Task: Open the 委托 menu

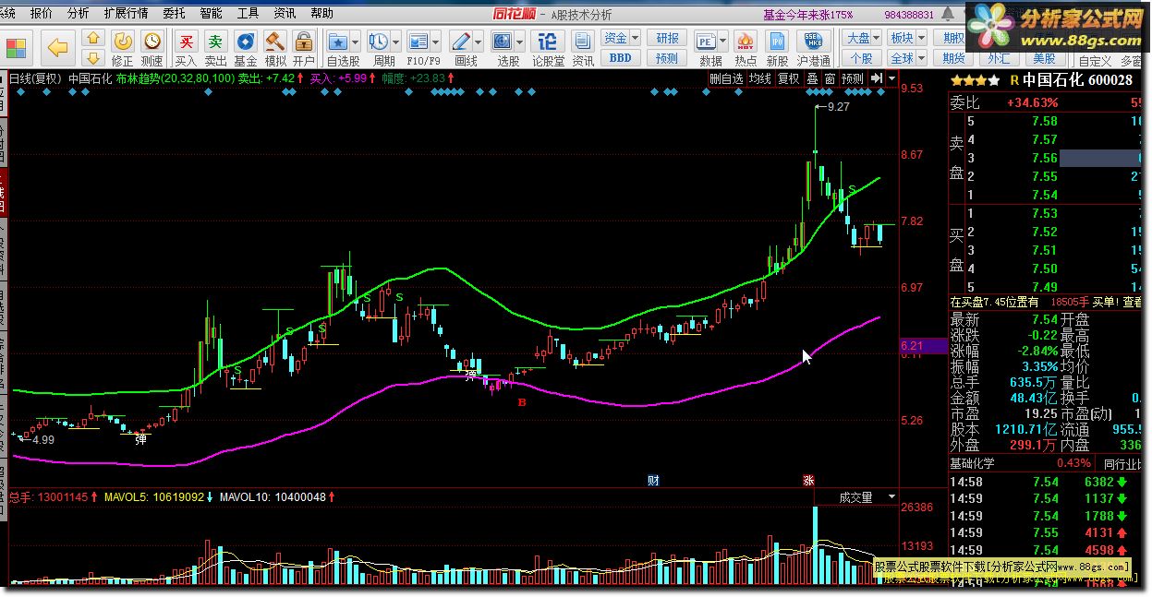Action: point(174,14)
